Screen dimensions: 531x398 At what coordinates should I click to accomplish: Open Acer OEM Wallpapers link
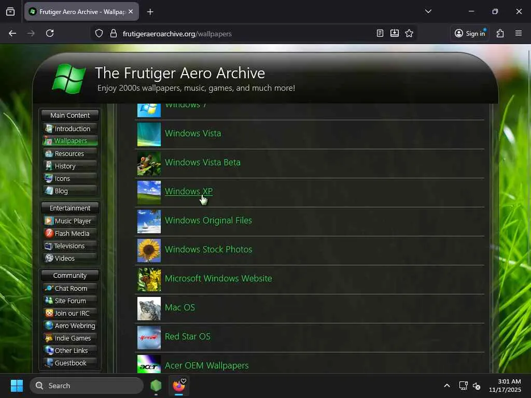206,366
